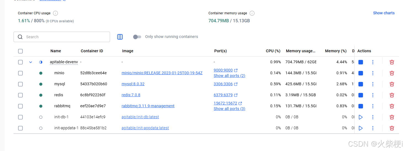This screenshot has height=151, width=404.
Task: Open more actions for init-appdata-1
Action: [x=373, y=128]
